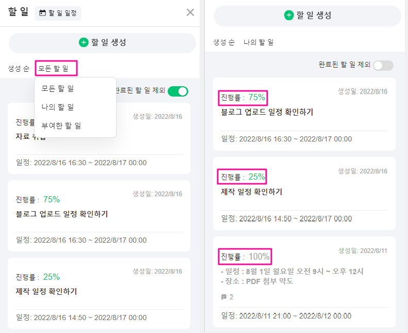Turn off the left 완료된 할 일 제외 toggle
This screenshot has height=333, width=408.
(177, 91)
